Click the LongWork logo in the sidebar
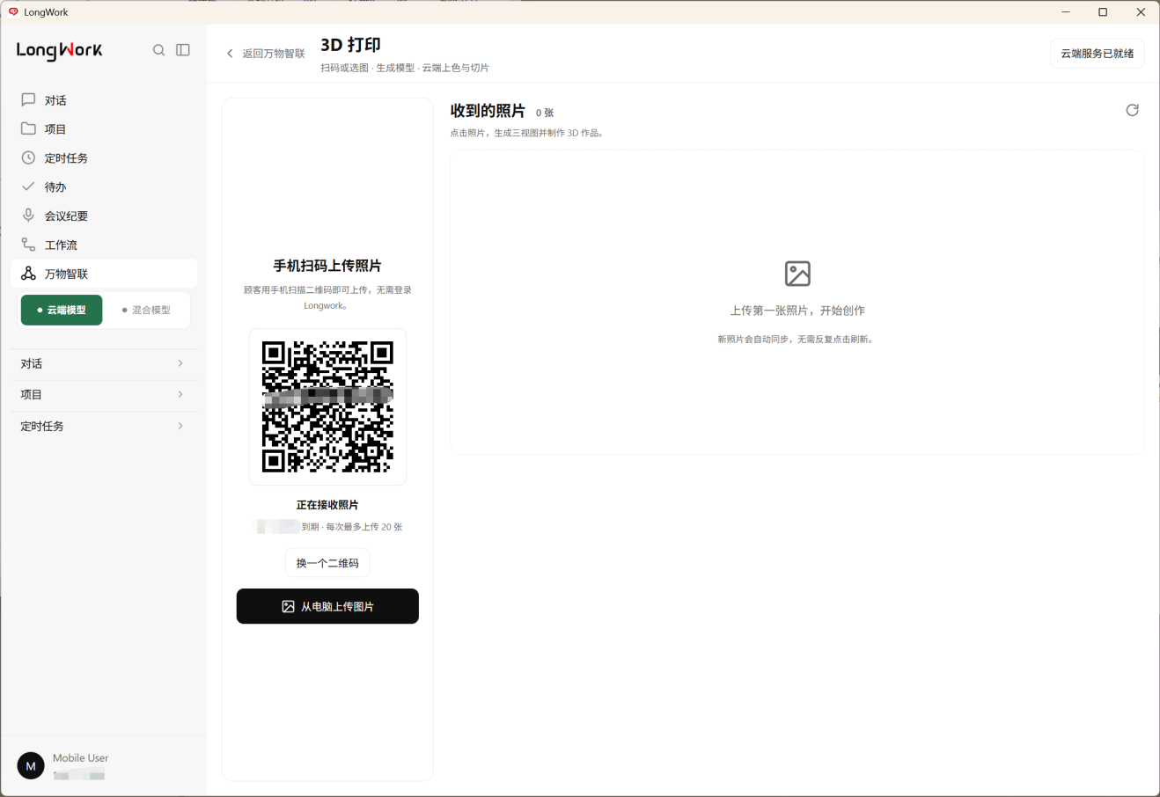This screenshot has height=797, width=1160. (x=60, y=51)
